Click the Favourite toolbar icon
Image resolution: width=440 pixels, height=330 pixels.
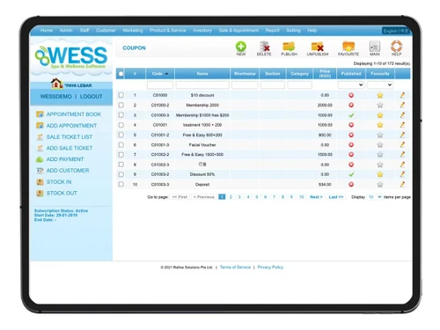pos(348,47)
